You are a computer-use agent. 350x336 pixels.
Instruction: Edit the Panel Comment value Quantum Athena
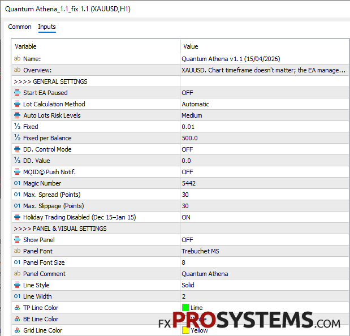pyautogui.click(x=265, y=274)
